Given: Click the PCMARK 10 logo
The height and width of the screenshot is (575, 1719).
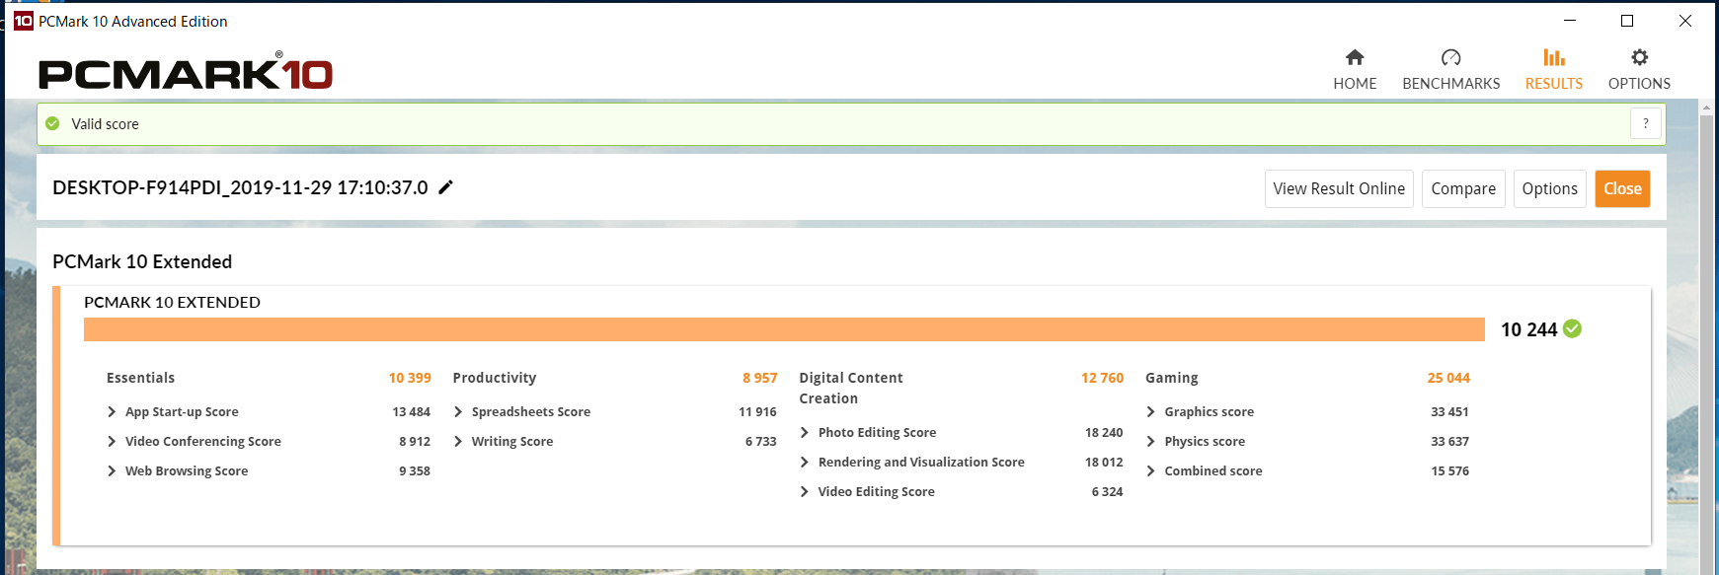Looking at the screenshot, I should pyautogui.click(x=186, y=71).
